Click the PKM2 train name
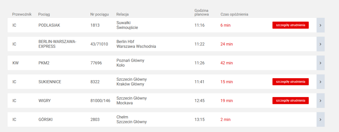 (44, 63)
